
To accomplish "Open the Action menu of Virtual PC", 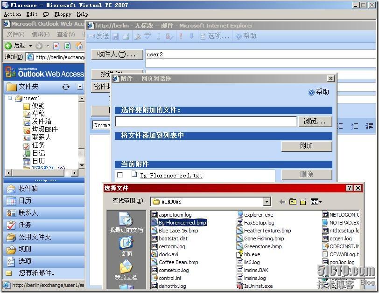I will coord(12,14).
